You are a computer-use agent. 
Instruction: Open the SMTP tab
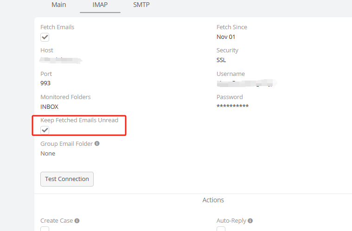141,5
